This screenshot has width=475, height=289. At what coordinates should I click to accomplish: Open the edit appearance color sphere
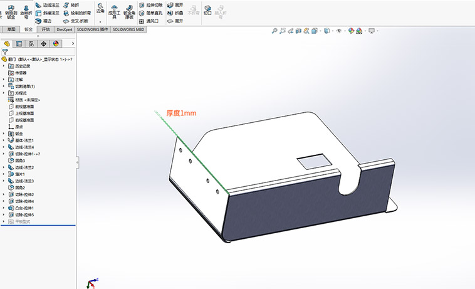click(351, 30)
